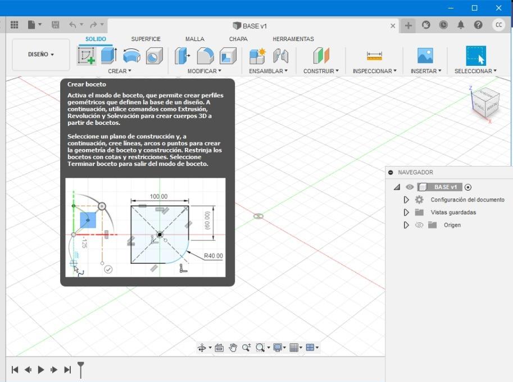Click the new component icon in ENSAMBLAR
The image size is (513, 382).
click(x=257, y=56)
